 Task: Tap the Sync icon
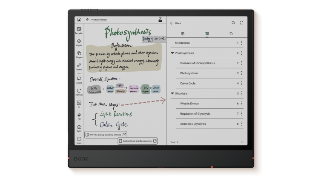point(79,127)
